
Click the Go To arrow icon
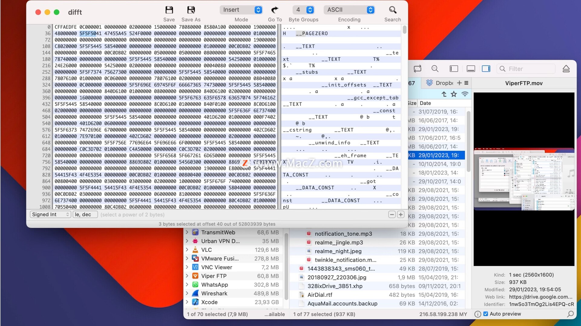coord(275,10)
